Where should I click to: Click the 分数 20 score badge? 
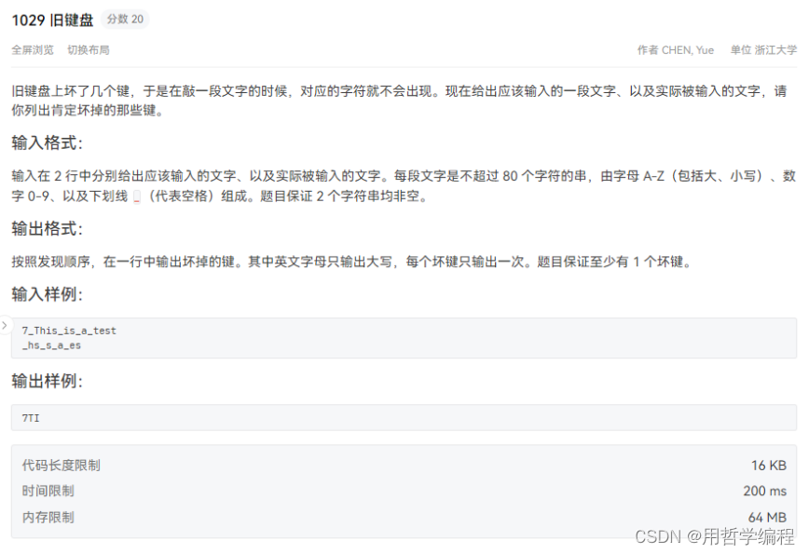[125, 19]
